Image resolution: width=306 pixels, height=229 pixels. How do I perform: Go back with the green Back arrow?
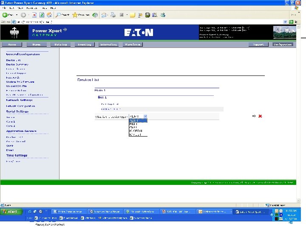coord(5,15)
